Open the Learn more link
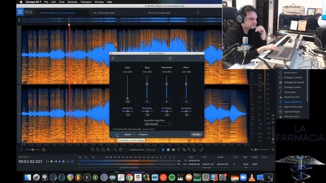This screenshot has width=326, height=183. 149,129
